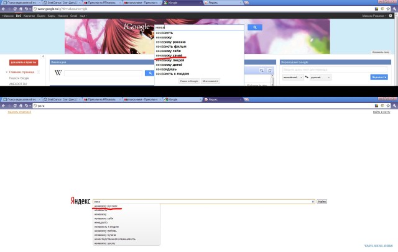
Task: Click magnifier icon in gadget header
Action: tap(261, 70)
